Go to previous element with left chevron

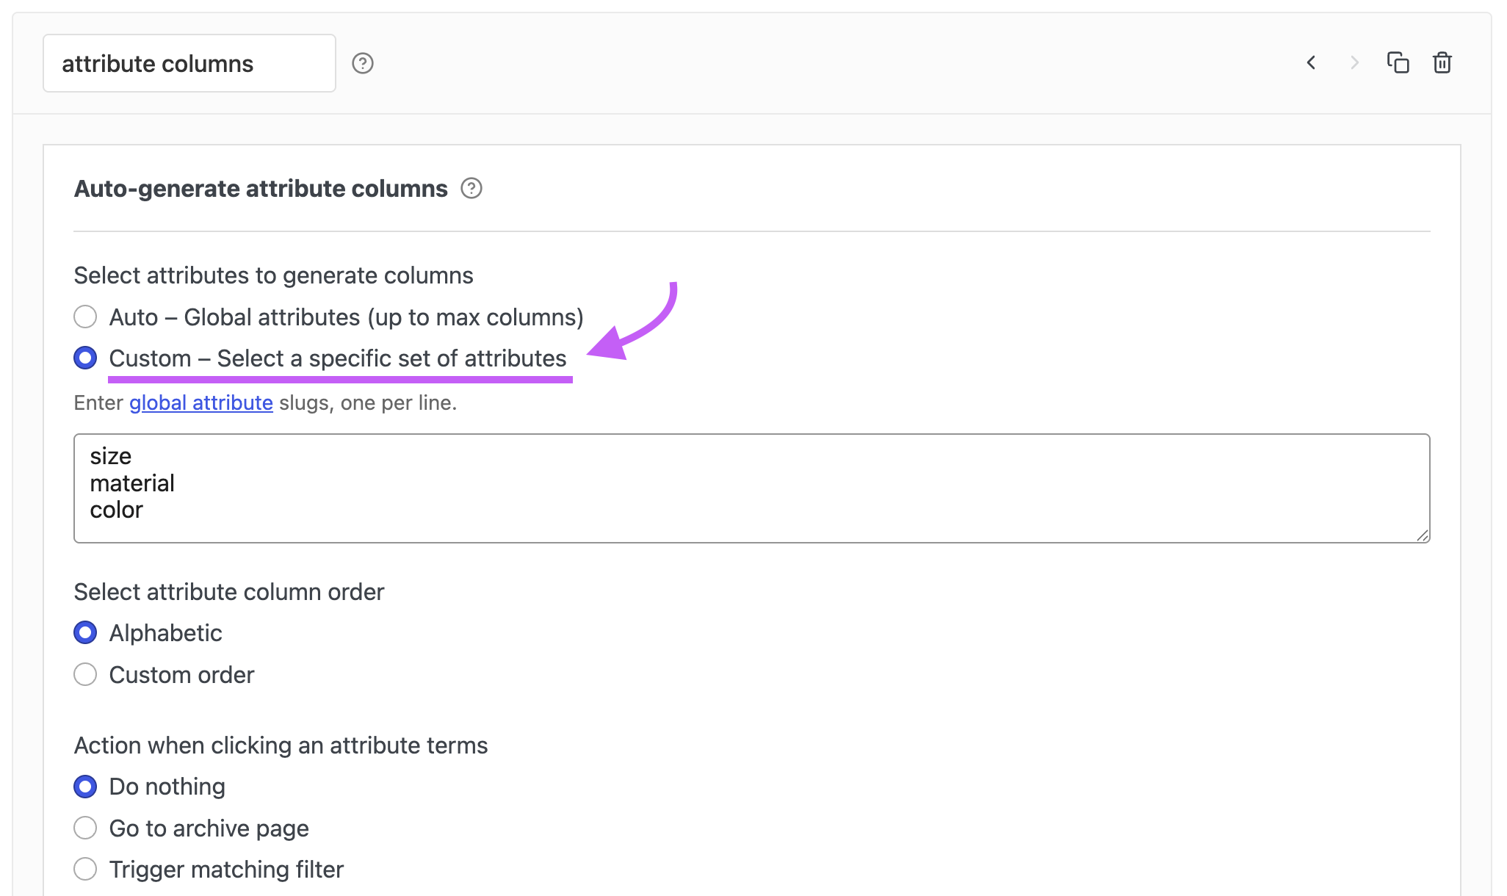(x=1311, y=62)
